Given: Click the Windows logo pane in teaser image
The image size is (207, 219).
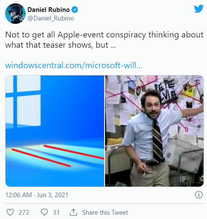Looking at the screenshot, I should click(x=23, y=101).
